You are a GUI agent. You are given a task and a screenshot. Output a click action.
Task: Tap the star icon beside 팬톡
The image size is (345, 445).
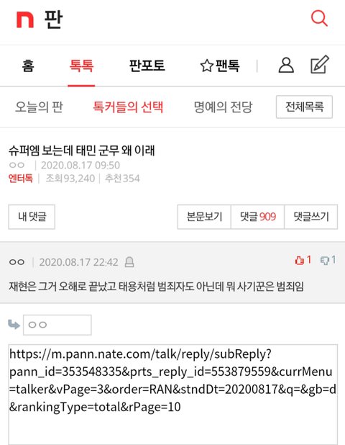[207, 66]
